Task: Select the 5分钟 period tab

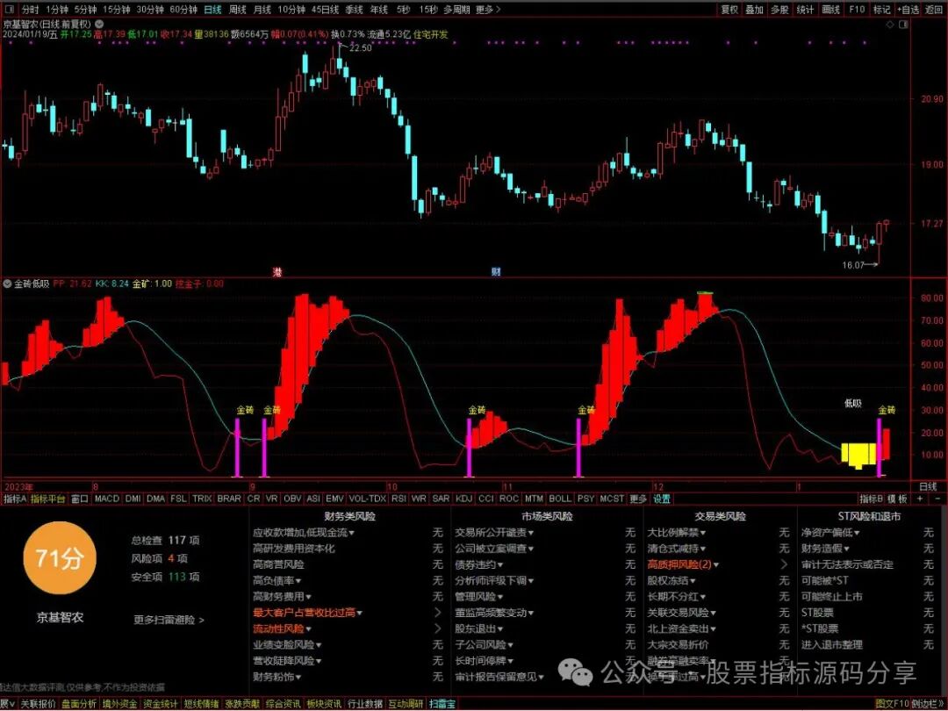Action: pos(85,10)
